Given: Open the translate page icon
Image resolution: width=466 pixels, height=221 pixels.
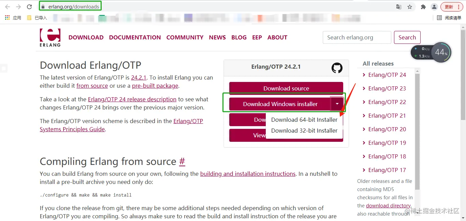Looking at the screenshot, I should pyautogui.click(x=398, y=7).
